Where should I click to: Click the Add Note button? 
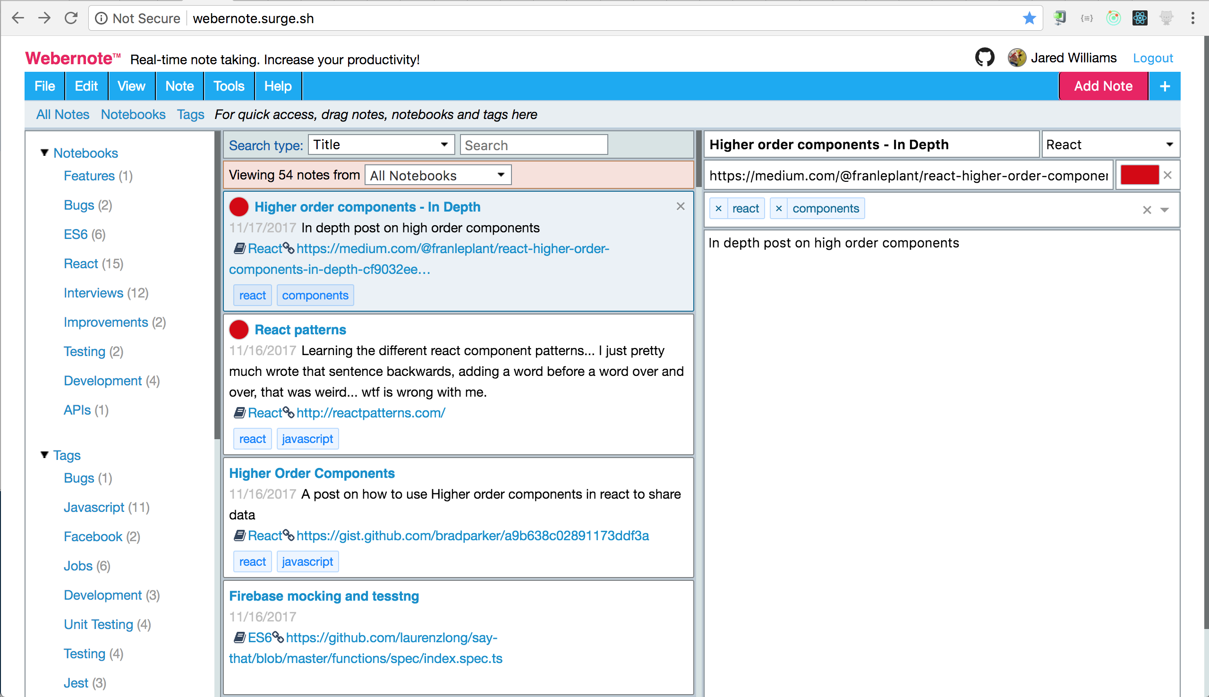pos(1103,86)
